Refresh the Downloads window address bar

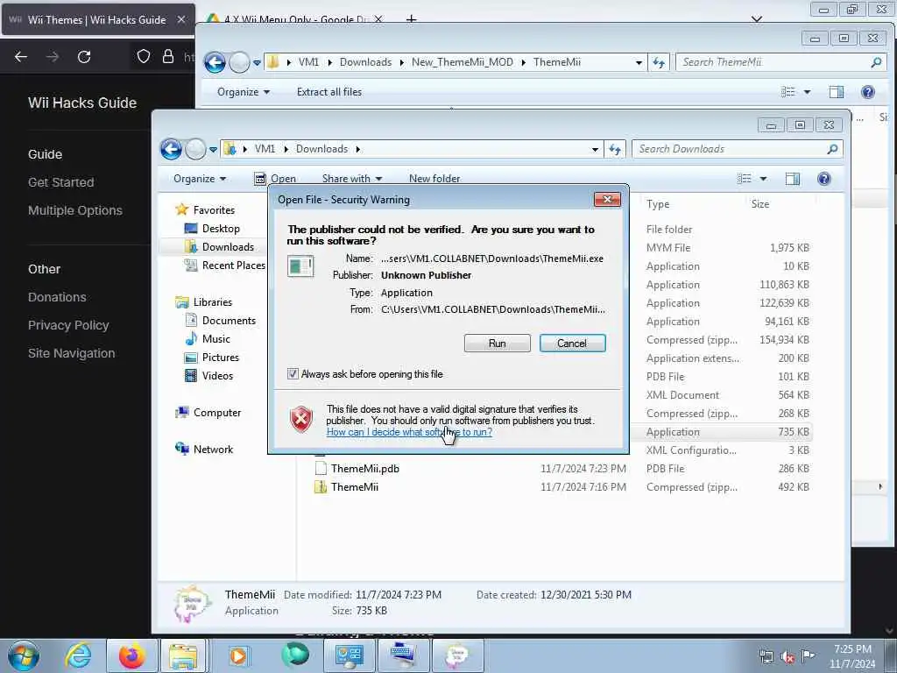pyautogui.click(x=615, y=149)
